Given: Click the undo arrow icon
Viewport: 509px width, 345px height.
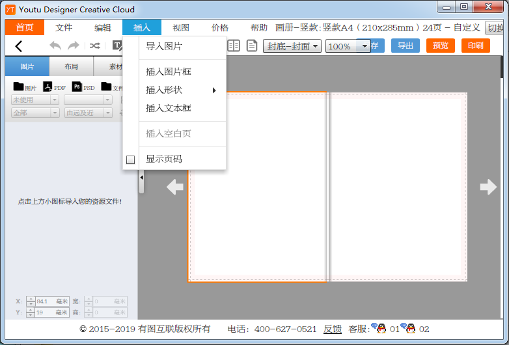Looking at the screenshot, I should (55, 46).
